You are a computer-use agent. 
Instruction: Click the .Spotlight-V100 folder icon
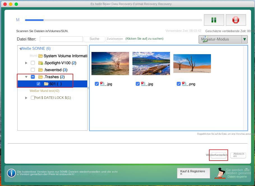coord(41,63)
